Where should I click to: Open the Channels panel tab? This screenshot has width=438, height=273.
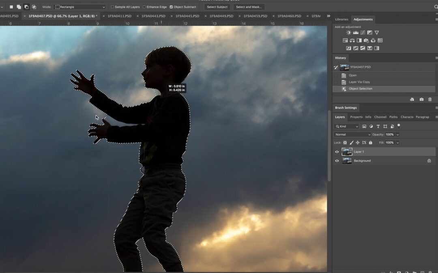pos(380,117)
